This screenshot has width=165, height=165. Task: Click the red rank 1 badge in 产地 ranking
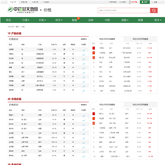tap(93, 48)
